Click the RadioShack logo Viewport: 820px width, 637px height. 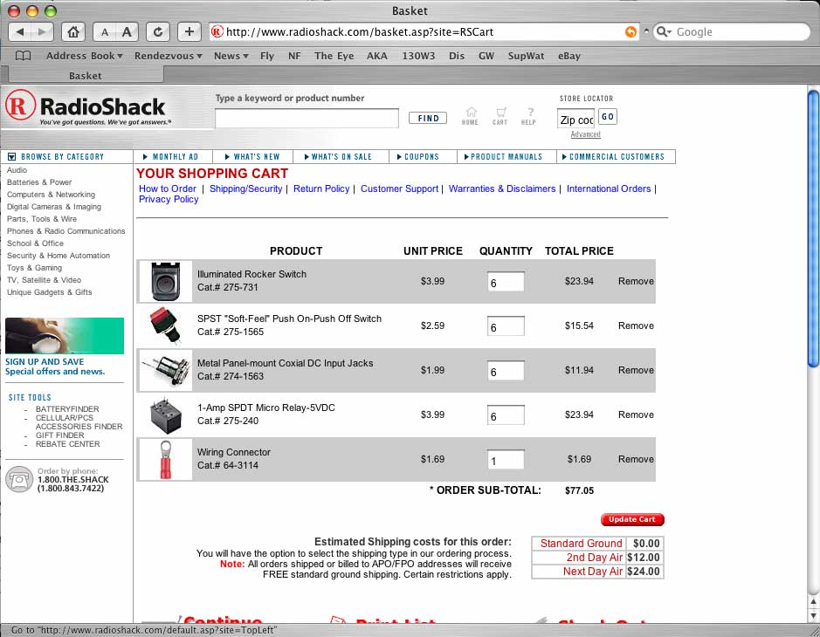(x=86, y=108)
